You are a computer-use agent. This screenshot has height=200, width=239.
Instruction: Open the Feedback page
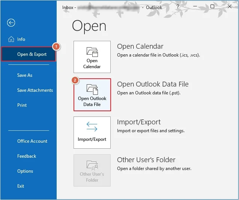(27, 156)
